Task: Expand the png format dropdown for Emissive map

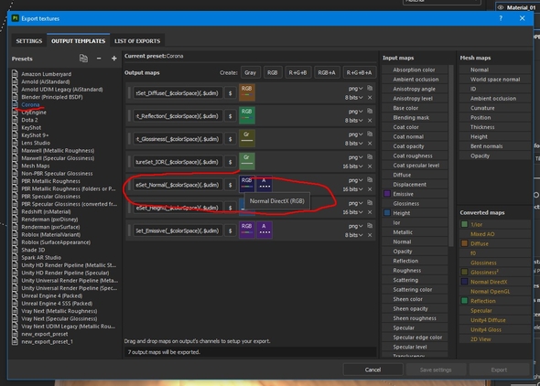Action: (x=355, y=226)
